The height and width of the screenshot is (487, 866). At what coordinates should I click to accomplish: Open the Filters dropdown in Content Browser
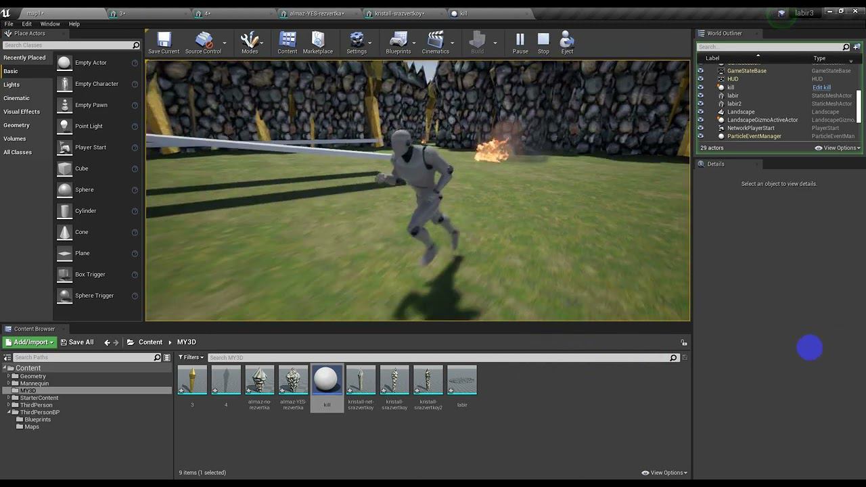point(192,357)
